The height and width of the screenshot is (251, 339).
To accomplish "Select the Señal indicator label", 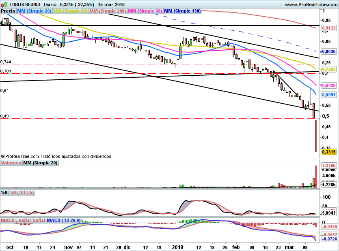I will point(39,220).
